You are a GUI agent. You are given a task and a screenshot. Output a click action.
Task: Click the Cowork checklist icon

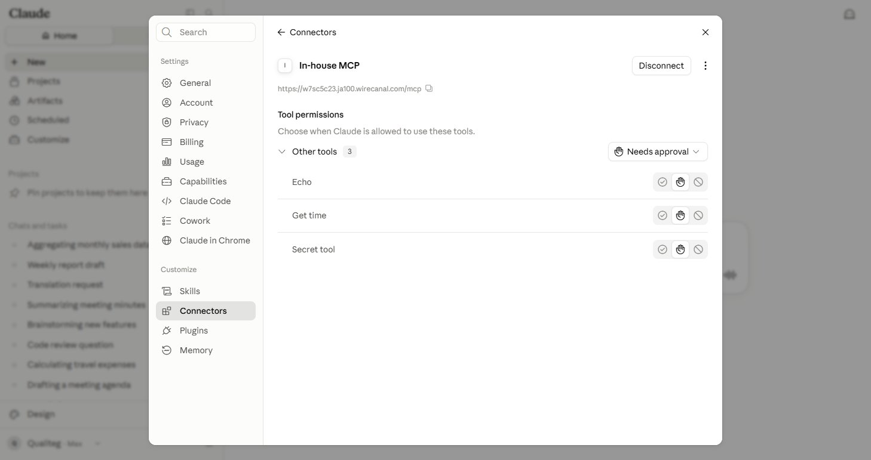tap(167, 221)
